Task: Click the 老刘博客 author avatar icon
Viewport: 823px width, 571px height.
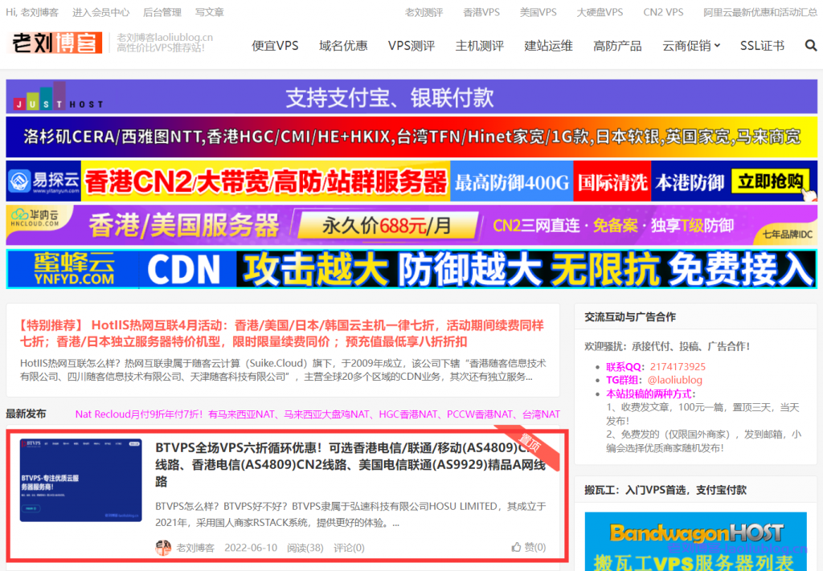Action: coord(163,548)
